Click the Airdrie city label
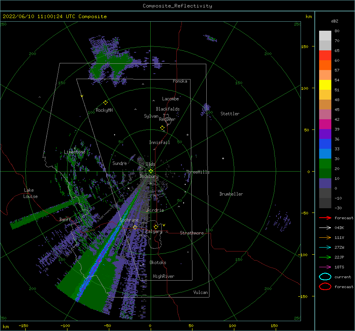Screen dimensions: 355x331 tap(155, 210)
